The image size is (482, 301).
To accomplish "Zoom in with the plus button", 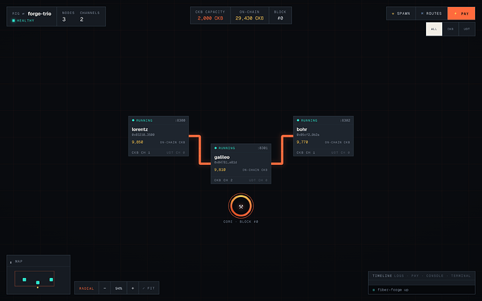I will pyautogui.click(x=133, y=288).
